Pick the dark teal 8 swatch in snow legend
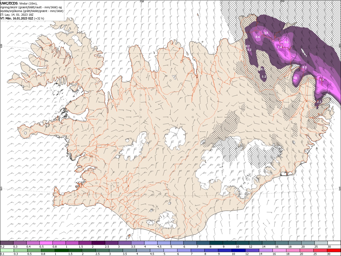The width and height of the screenshot is (341, 256). pos(216,243)
